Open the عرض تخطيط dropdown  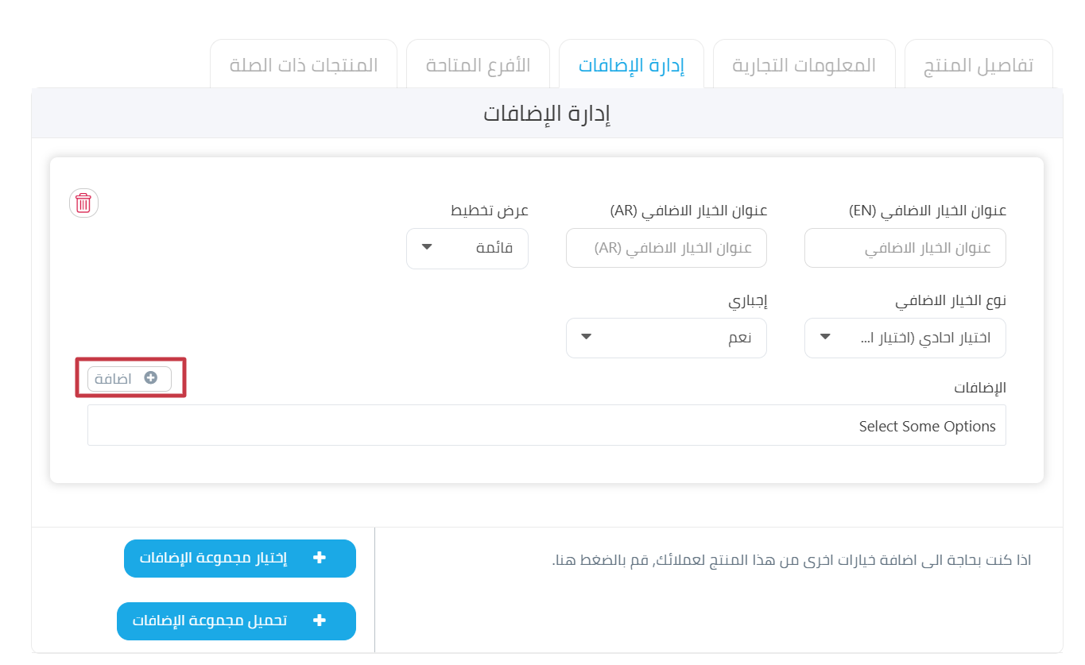467,249
